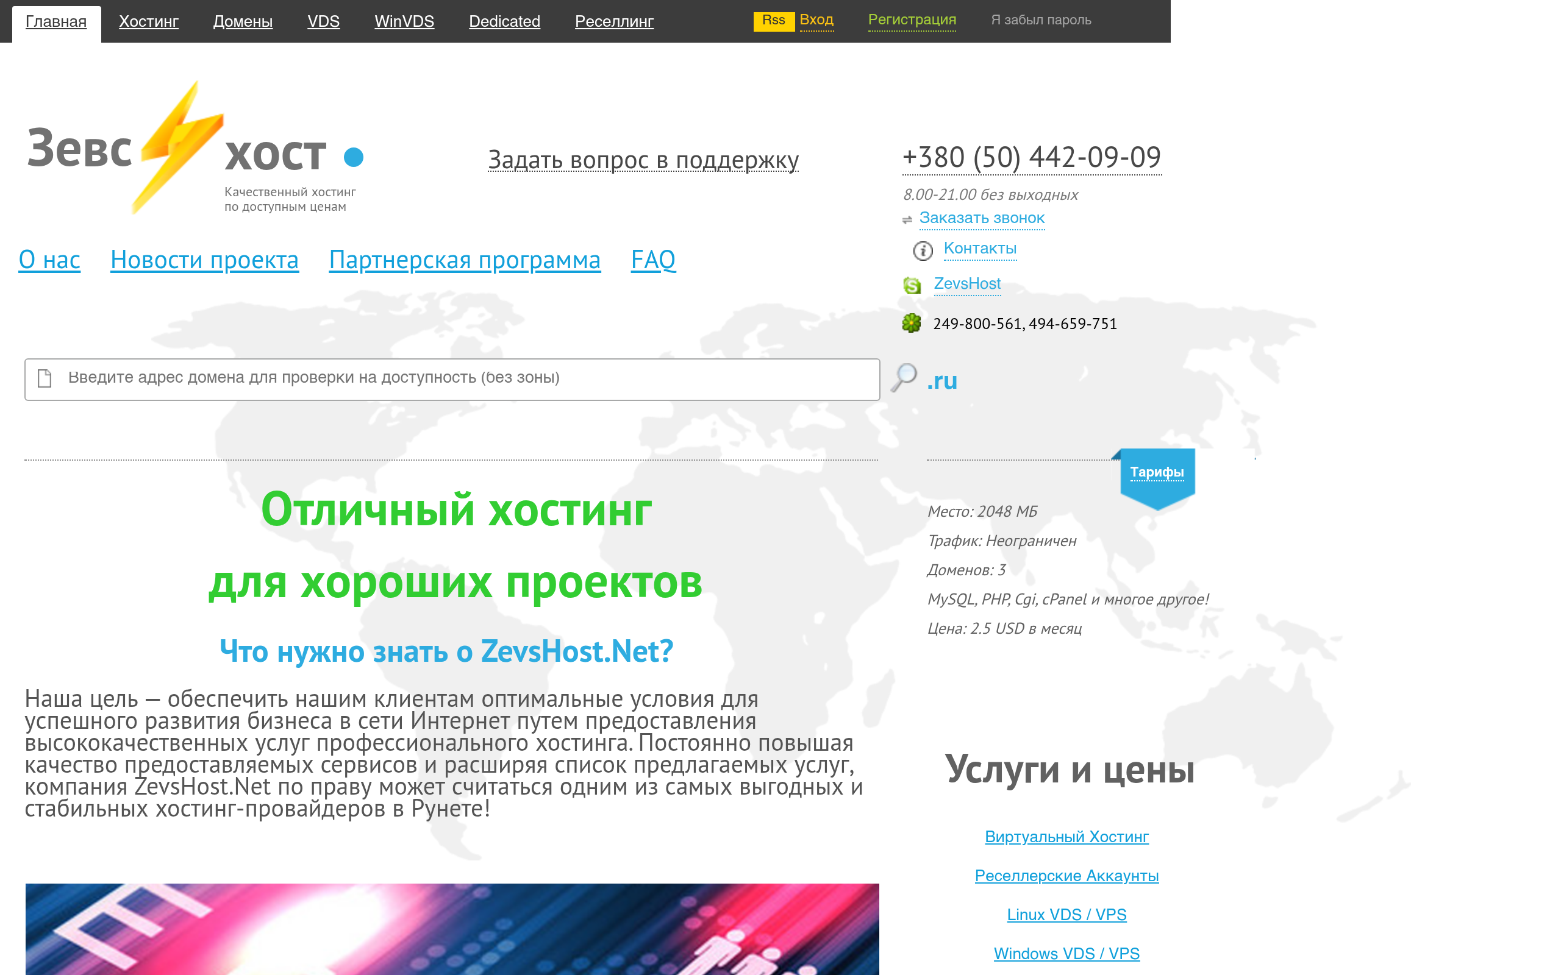The width and height of the screenshot is (1561, 975).
Task: Click the text Цена: 2.5 USD в месяц
Action: click(x=1004, y=629)
